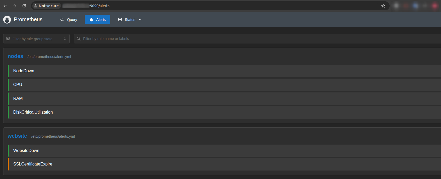The image size is (441, 179).
Task: Expand the DiskCriticalUtilization rule row
Action: point(224,112)
